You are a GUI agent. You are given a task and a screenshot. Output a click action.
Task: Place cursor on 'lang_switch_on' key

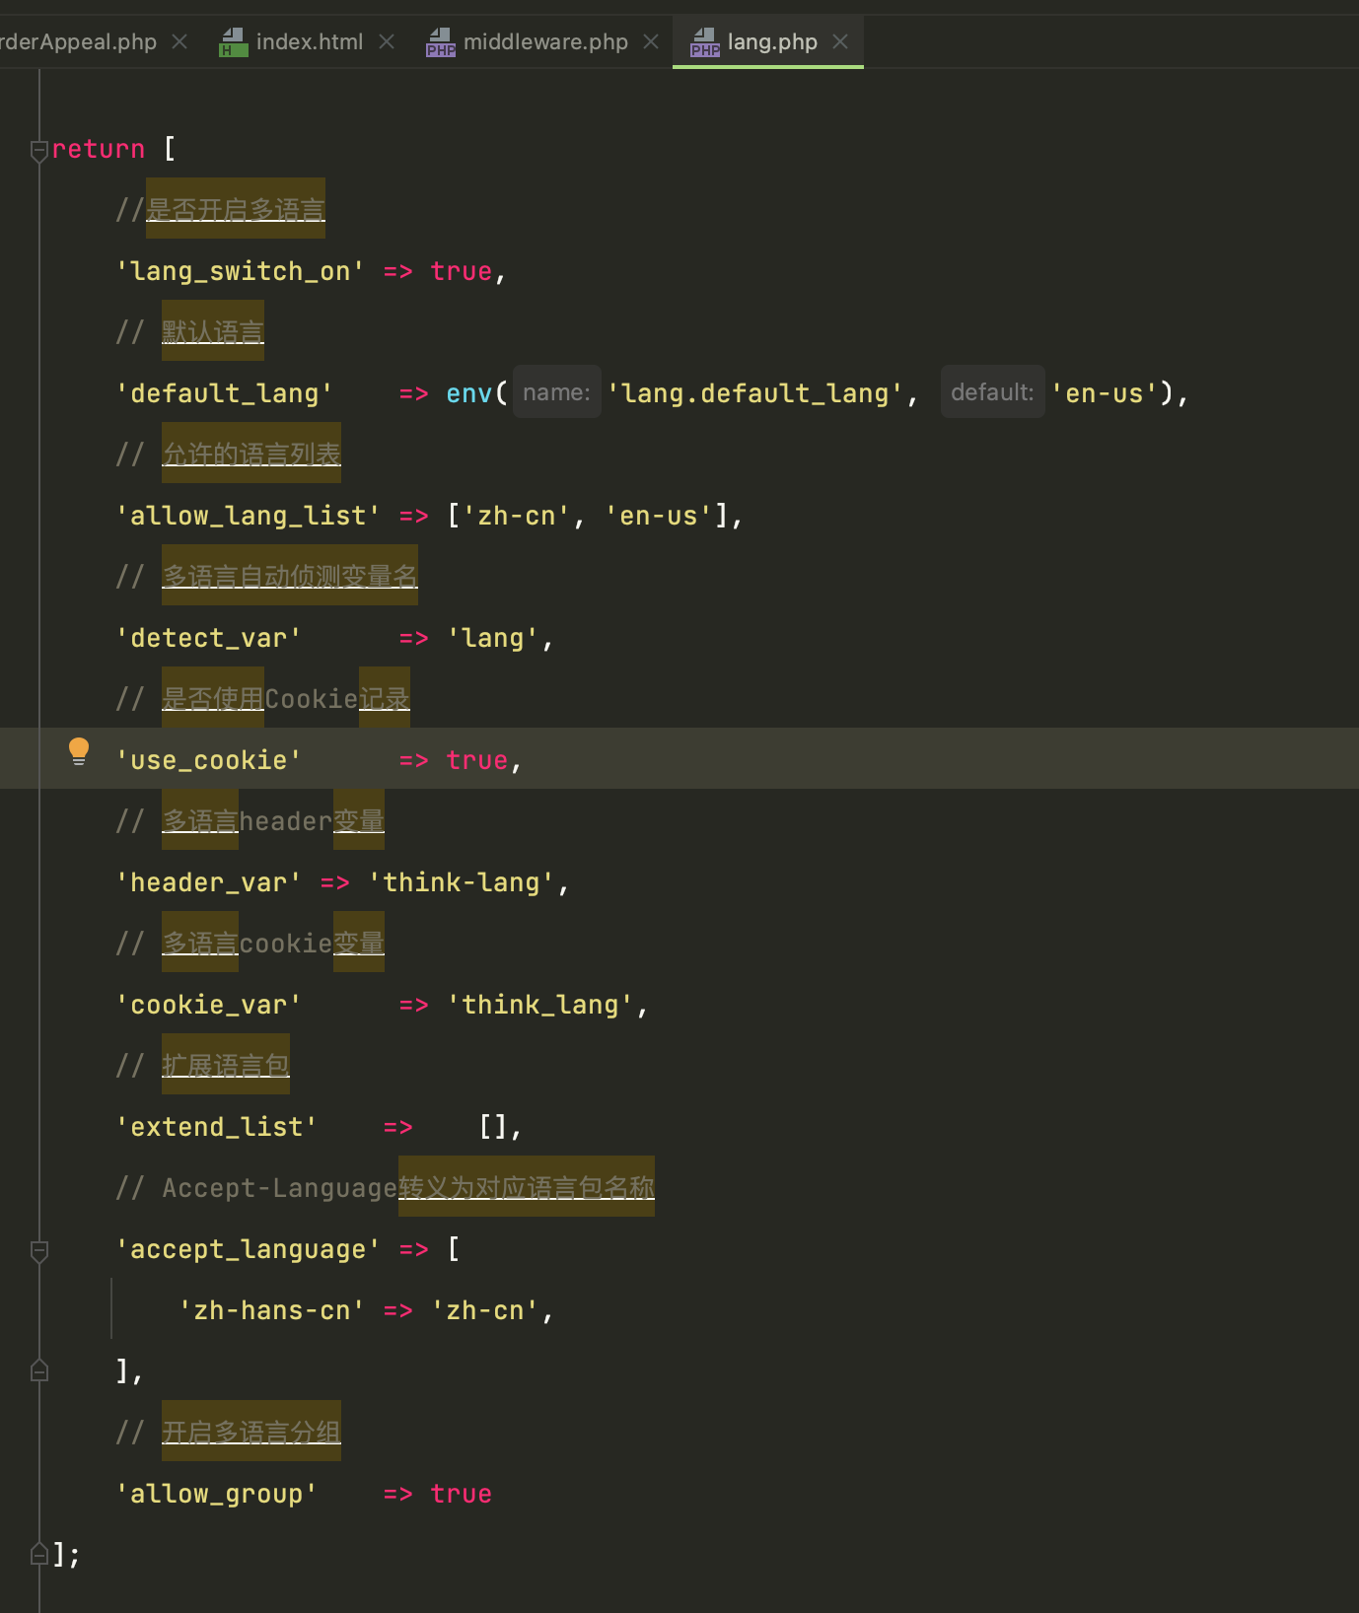241,271
